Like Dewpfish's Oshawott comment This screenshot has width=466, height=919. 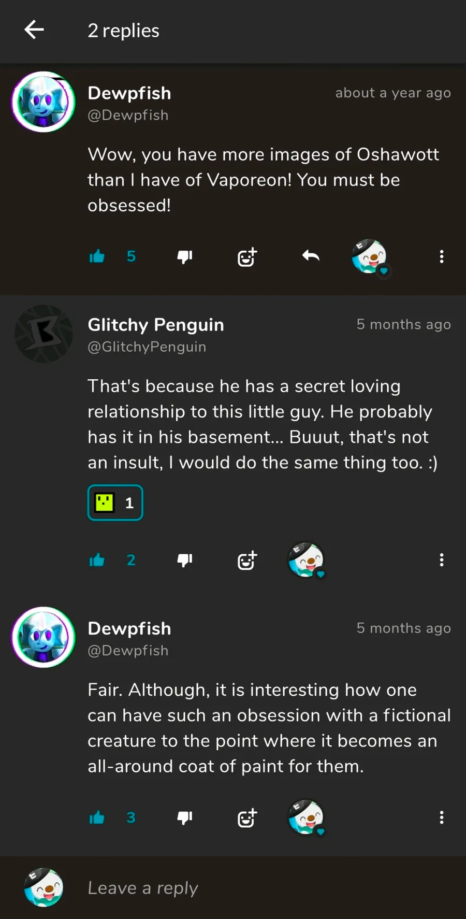[x=97, y=256]
